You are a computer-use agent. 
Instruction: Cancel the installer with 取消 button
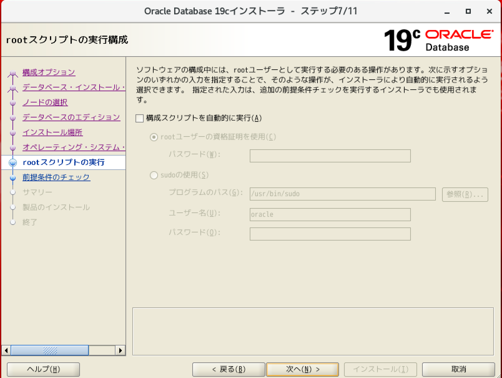pos(459,370)
